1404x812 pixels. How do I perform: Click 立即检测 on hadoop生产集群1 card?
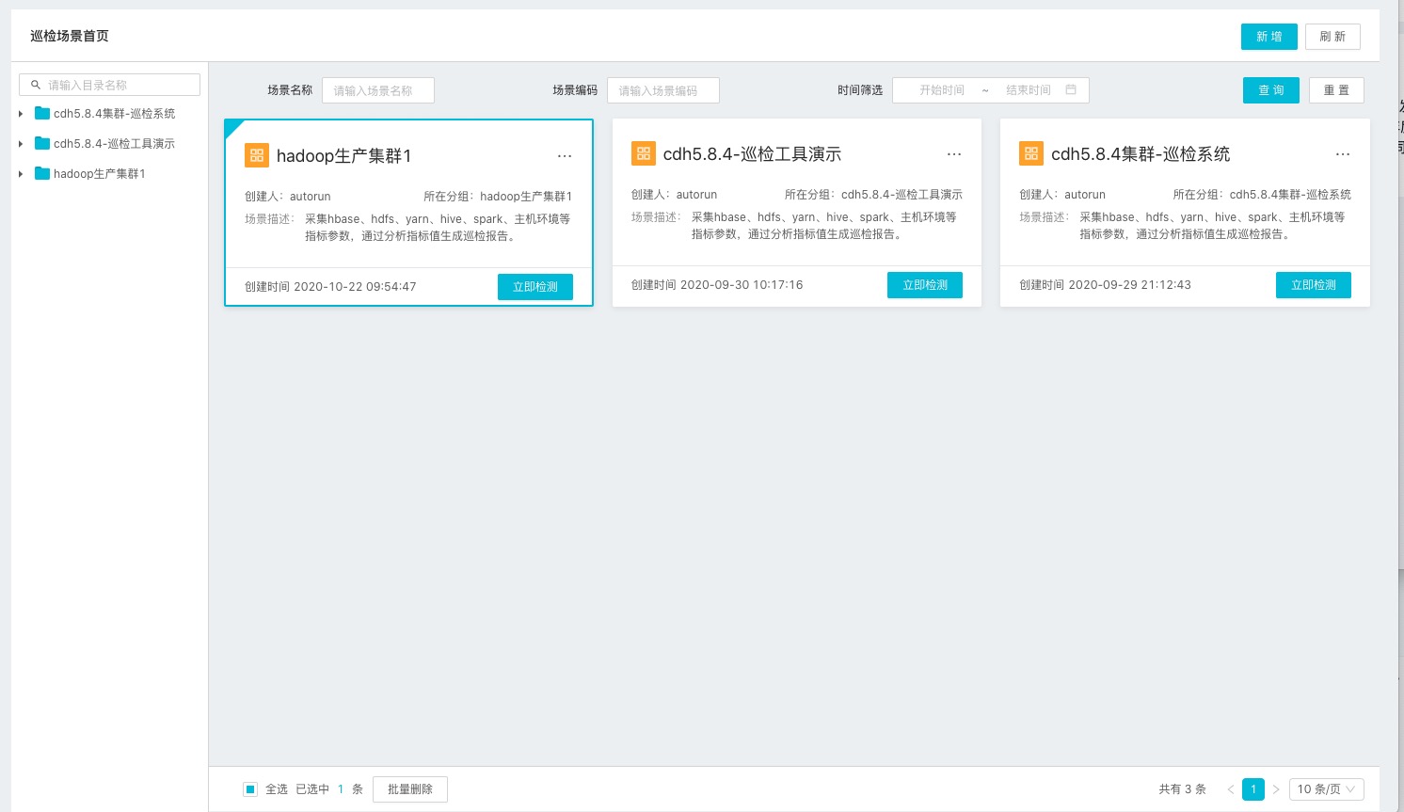(x=535, y=287)
